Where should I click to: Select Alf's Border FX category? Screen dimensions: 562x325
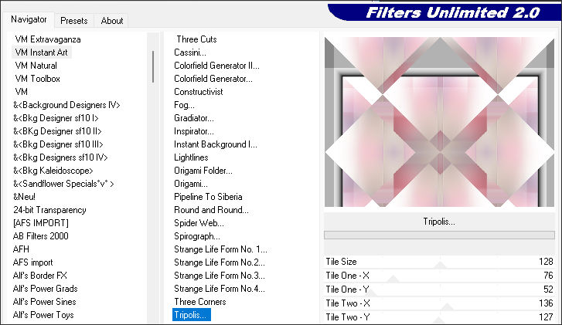point(40,275)
